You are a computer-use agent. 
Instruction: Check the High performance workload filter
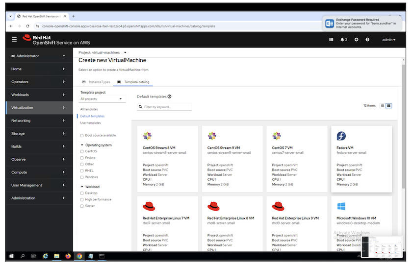[x=82, y=200]
